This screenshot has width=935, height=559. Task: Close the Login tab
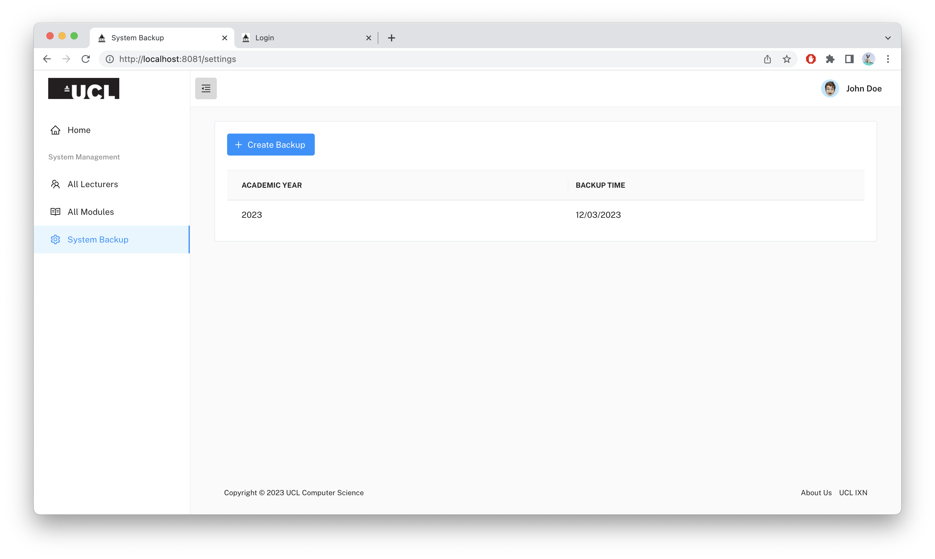[369, 38]
